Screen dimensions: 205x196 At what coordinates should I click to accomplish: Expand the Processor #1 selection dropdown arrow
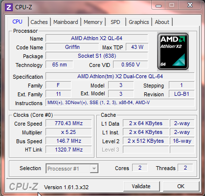[x=94, y=169]
